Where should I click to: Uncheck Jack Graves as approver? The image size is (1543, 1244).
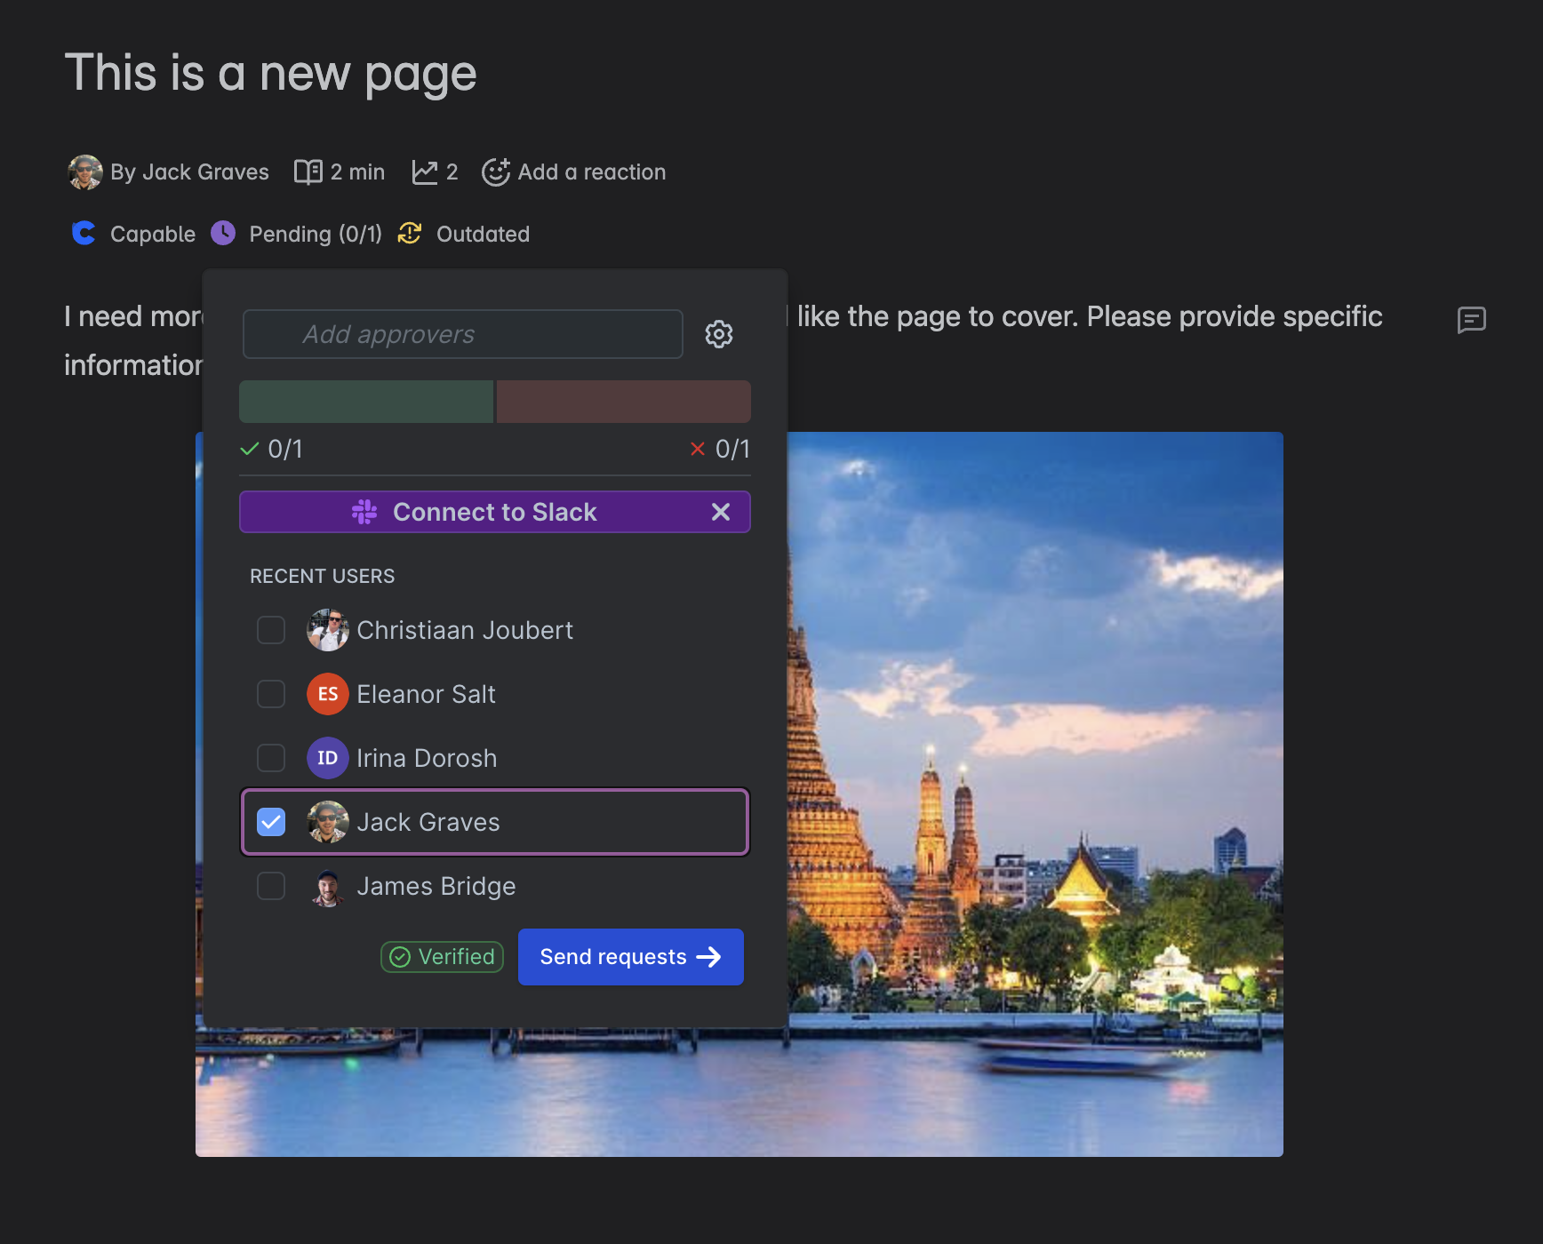[271, 822]
